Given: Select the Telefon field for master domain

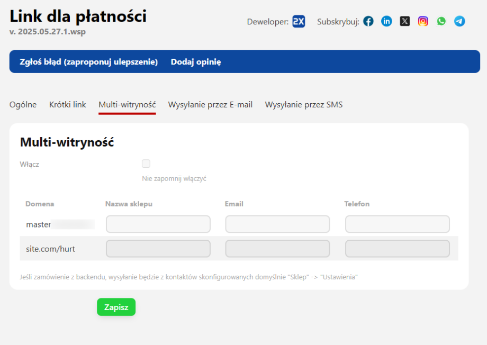Looking at the screenshot, I should point(397,224).
